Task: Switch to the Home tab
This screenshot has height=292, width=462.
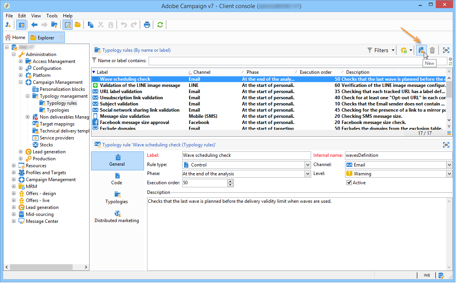Action: (x=15, y=37)
